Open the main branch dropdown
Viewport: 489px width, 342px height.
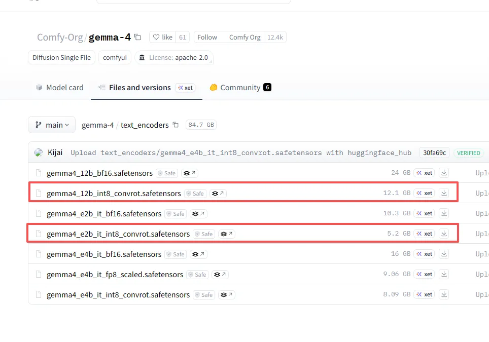click(x=52, y=125)
